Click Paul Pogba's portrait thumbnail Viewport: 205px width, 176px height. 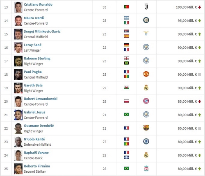point(18,74)
